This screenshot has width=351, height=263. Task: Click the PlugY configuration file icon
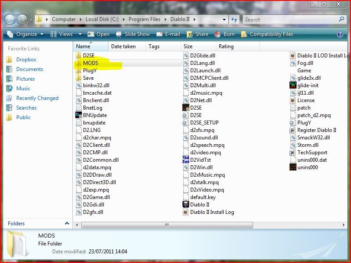(x=293, y=123)
